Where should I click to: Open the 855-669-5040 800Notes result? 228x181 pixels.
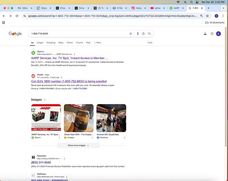[x=49, y=180]
